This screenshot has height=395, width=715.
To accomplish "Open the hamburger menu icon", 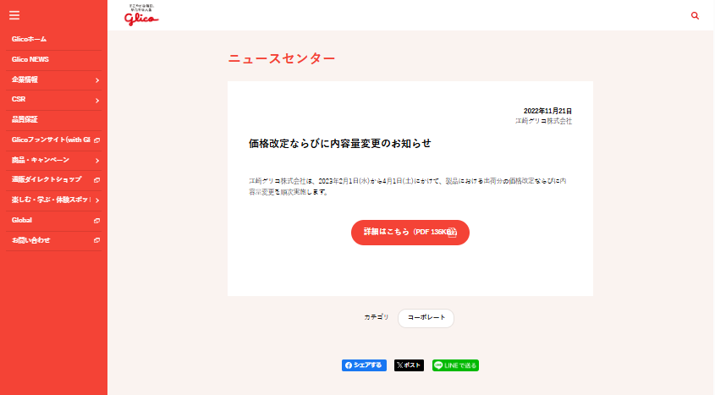I will tap(14, 15).
